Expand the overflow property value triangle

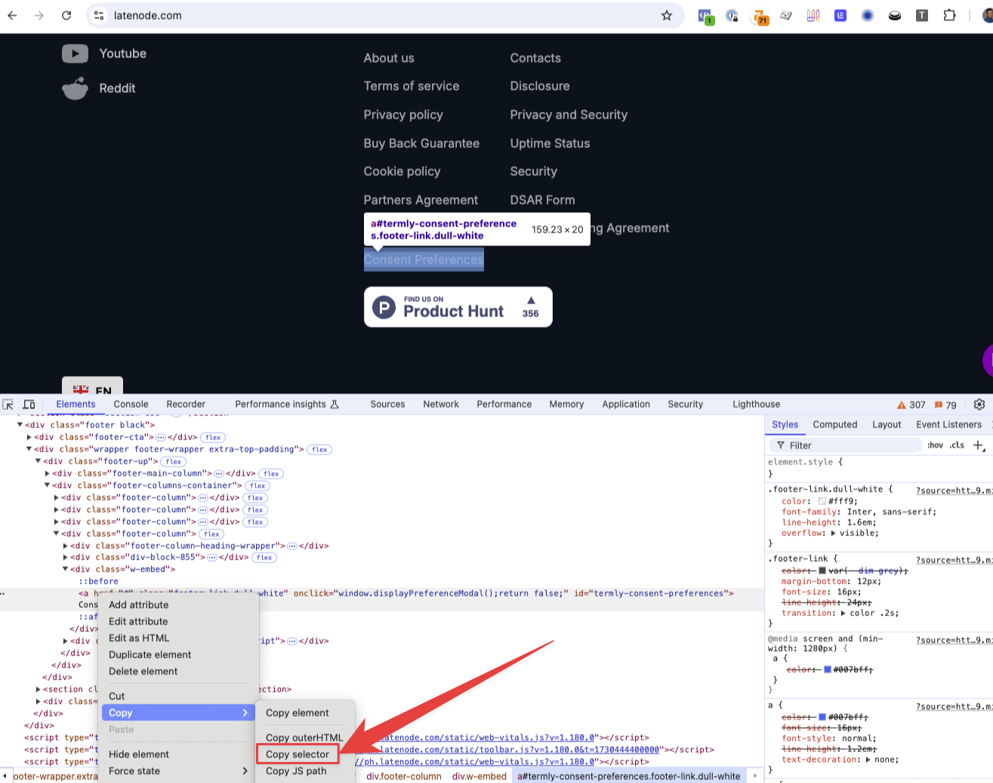pos(833,533)
